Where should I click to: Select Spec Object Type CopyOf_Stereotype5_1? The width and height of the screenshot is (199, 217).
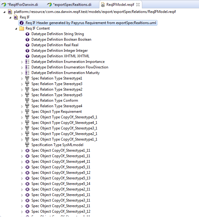[x=64, y=117]
